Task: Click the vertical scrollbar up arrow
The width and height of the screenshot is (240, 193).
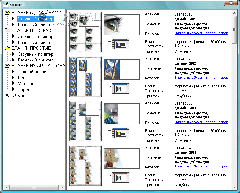Action: (234, 13)
